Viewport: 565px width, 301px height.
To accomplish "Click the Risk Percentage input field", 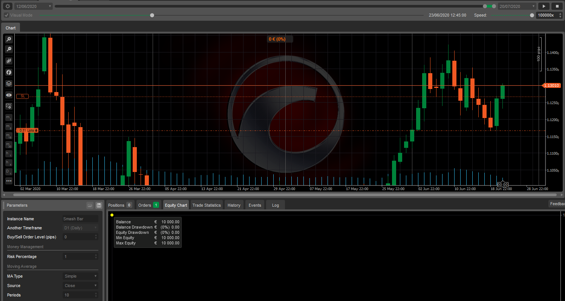I will [78, 256].
